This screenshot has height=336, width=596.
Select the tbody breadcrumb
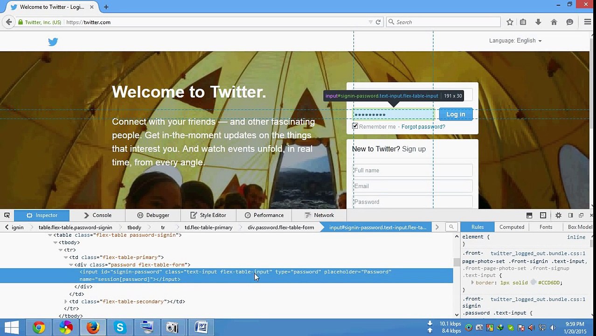(x=134, y=228)
